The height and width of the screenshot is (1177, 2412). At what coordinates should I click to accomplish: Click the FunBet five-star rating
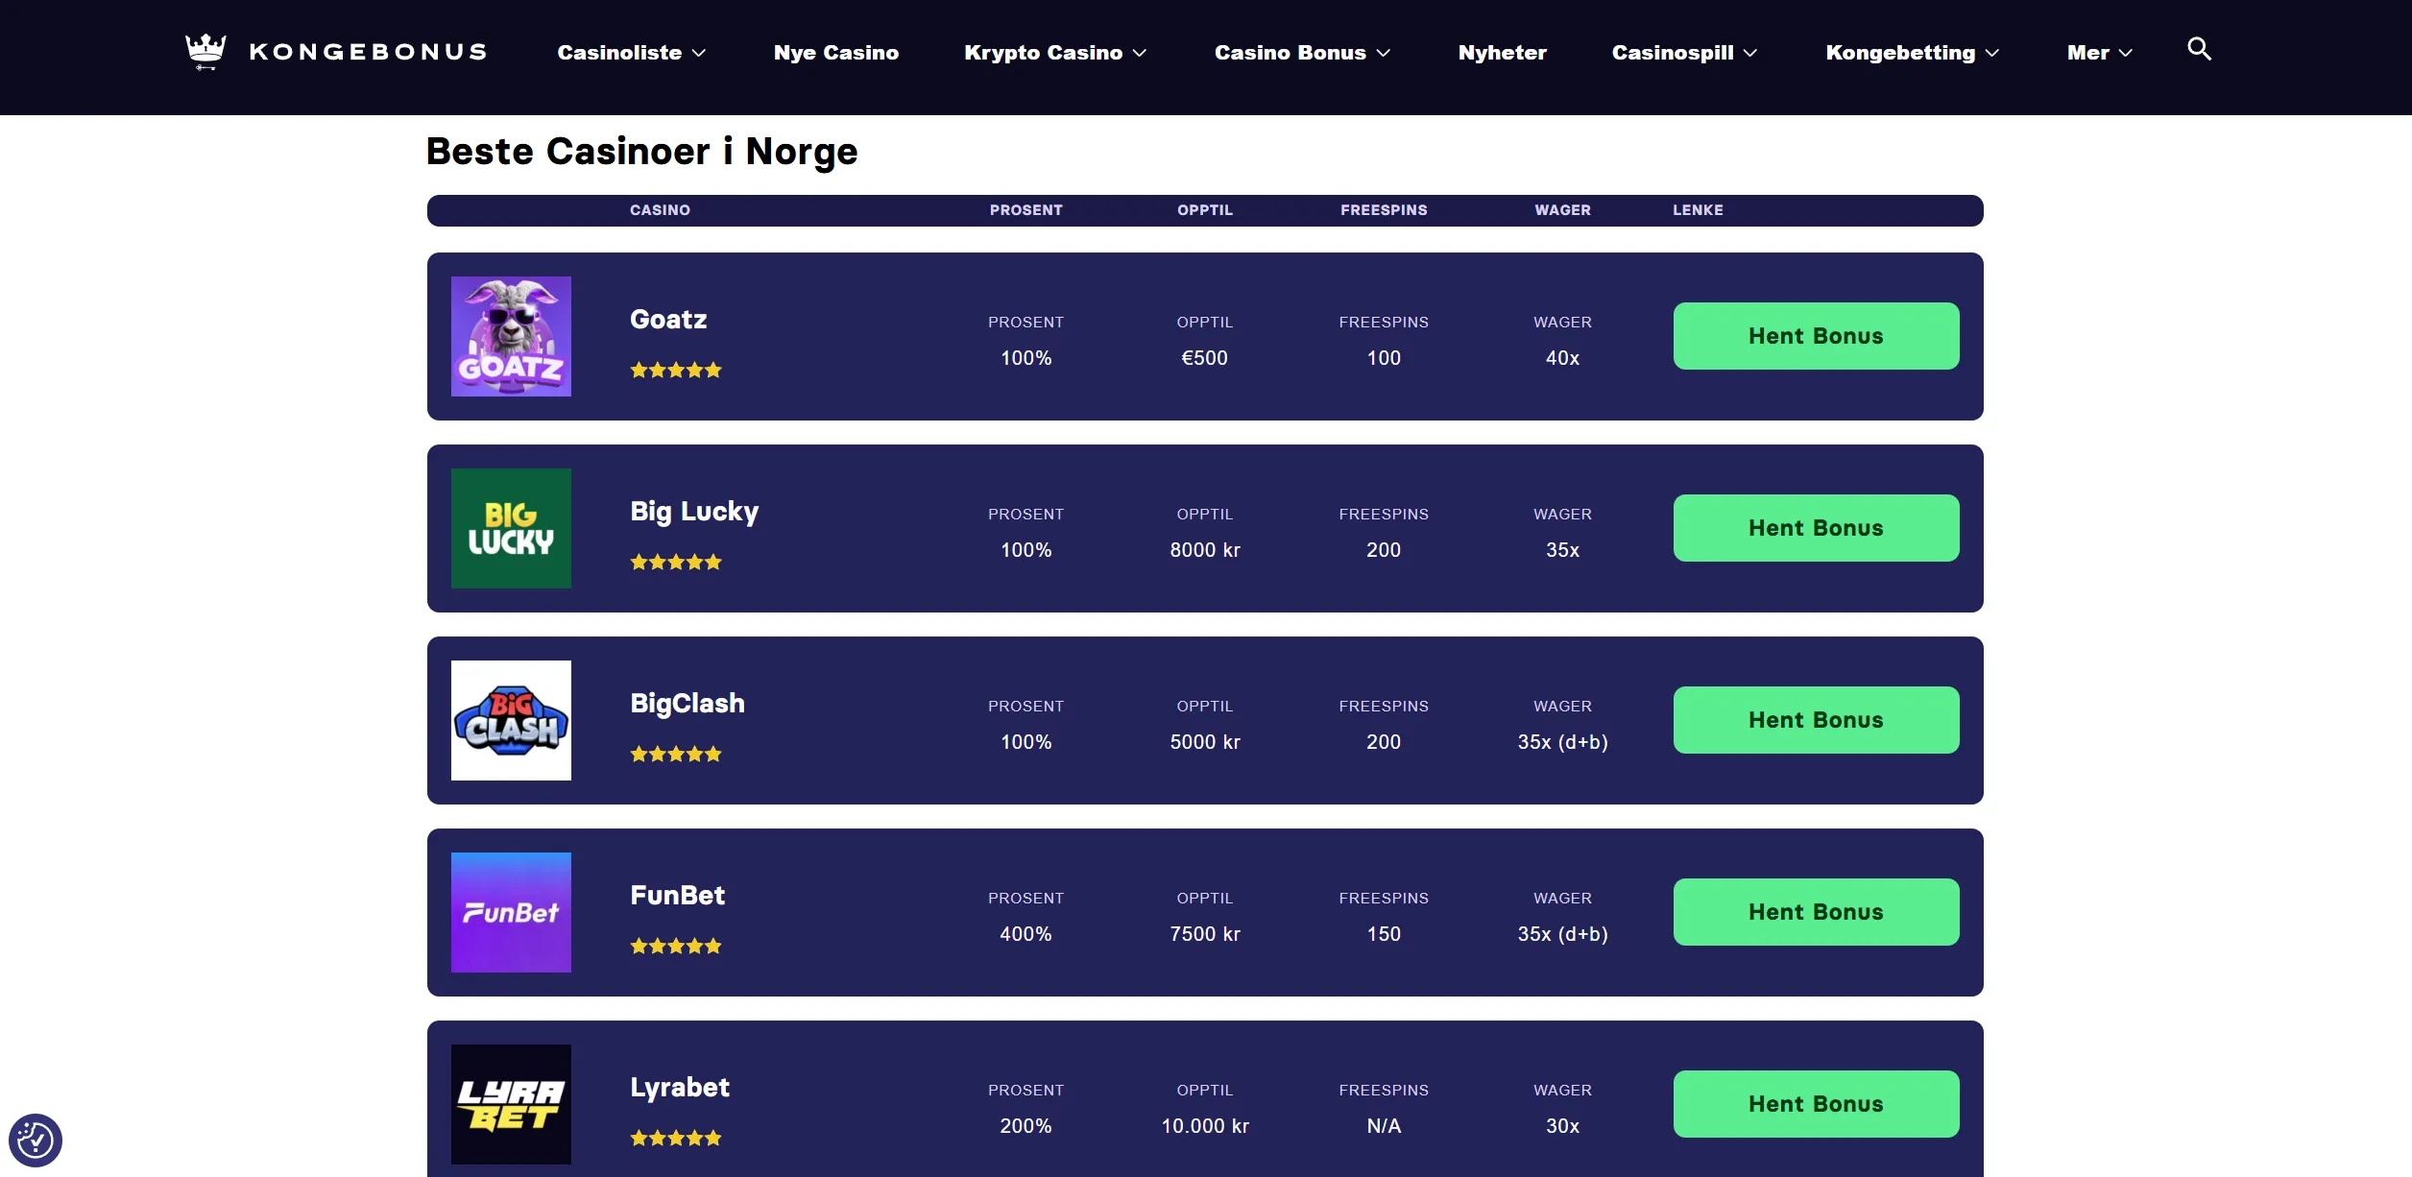pos(676,947)
